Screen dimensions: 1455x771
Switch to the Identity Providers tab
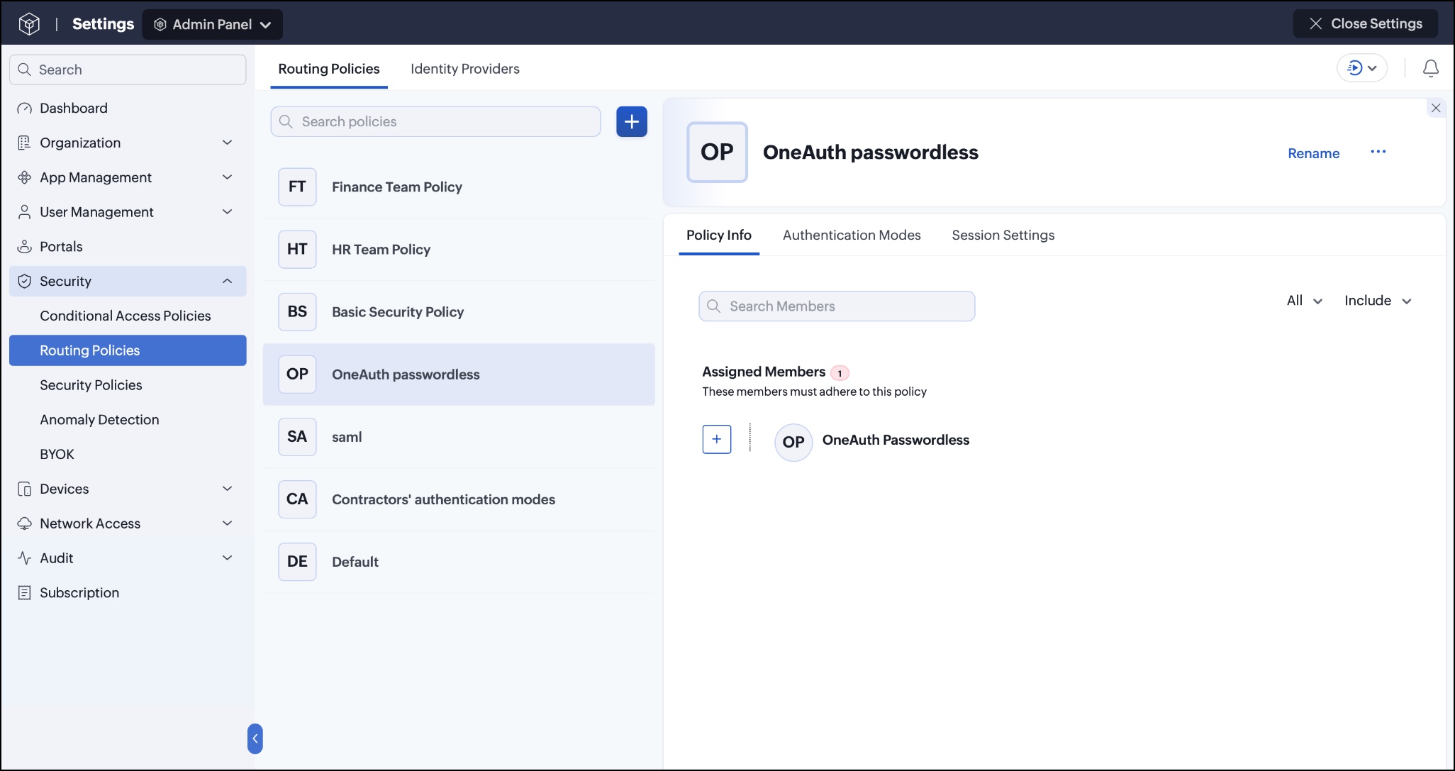465,69
